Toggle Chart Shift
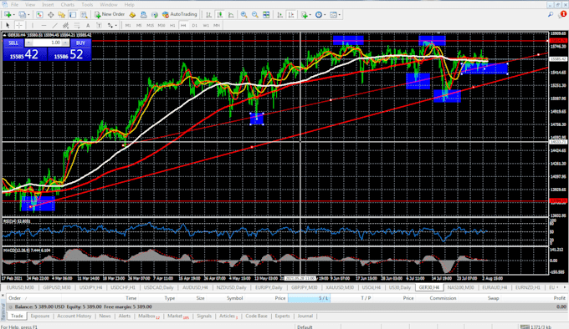Screen dimensions: 569x329 tap(291, 15)
